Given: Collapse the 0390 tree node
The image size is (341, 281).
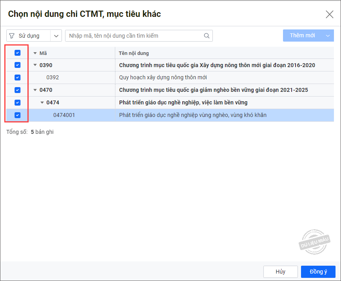Looking at the screenshot, I should (35, 65).
